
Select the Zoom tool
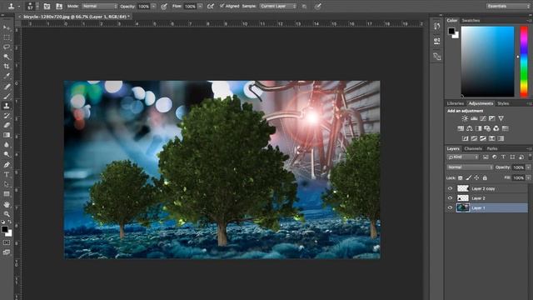point(7,214)
